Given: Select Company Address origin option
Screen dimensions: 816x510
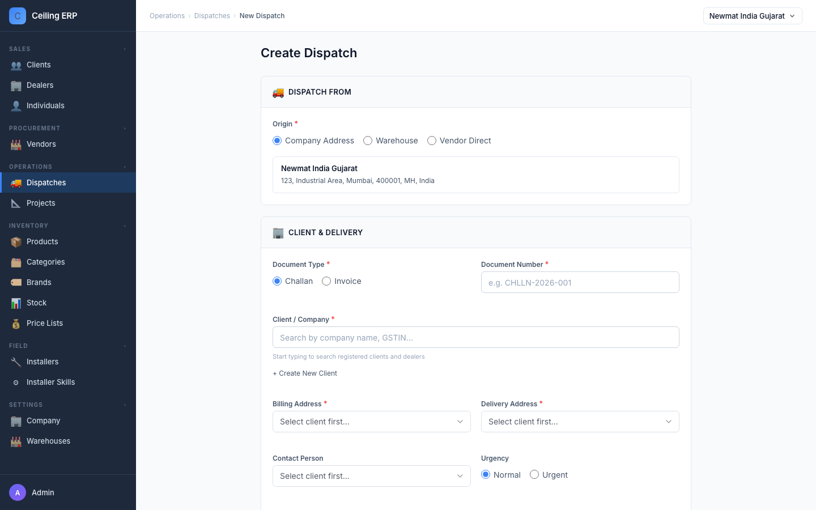Looking at the screenshot, I should (x=313, y=141).
